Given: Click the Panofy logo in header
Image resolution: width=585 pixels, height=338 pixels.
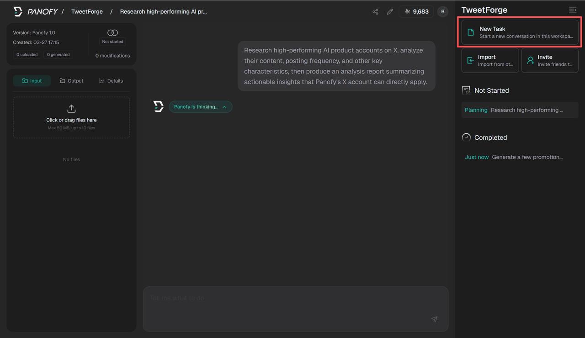Looking at the screenshot, I should [35, 11].
